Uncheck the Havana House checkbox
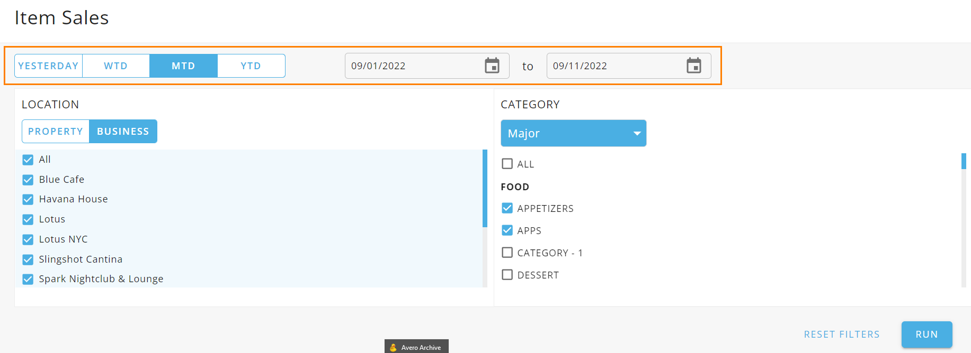 (28, 200)
